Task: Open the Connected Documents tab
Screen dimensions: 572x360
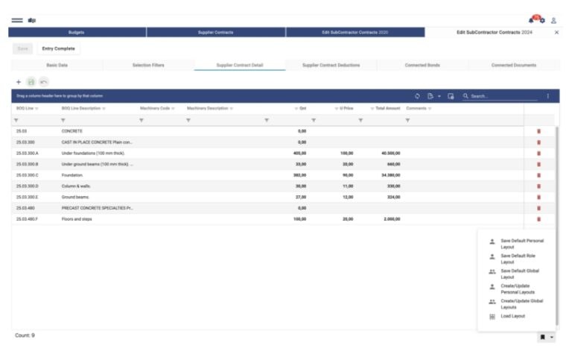Action: click(x=514, y=65)
